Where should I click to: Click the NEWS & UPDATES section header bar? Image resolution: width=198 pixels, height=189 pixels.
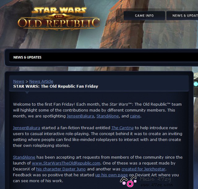pyautogui.click(x=104, y=57)
